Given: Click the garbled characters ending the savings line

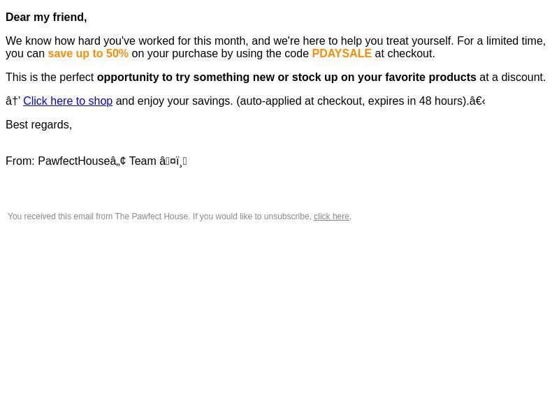Looking at the screenshot, I should (477, 101).
